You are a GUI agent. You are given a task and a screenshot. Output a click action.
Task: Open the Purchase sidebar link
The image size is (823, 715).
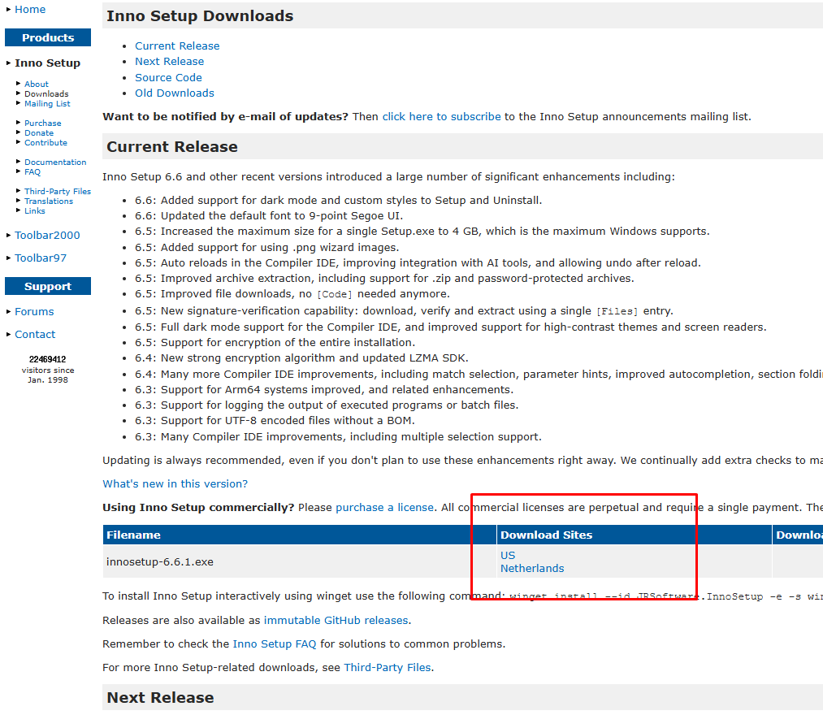point(42,123)
